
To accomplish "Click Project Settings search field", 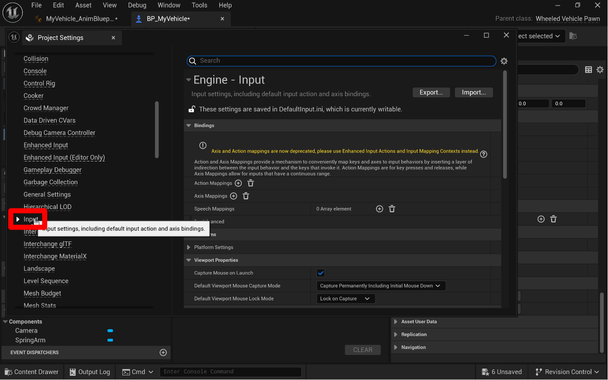I will [341, 61].
